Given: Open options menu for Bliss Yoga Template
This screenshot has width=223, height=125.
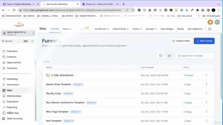Looking at the screenshot, I should click(x=206, y=111).
